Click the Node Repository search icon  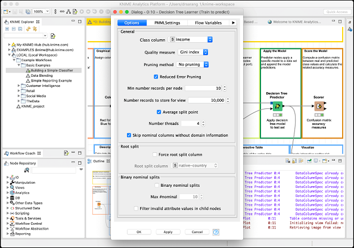pos(27,170)
